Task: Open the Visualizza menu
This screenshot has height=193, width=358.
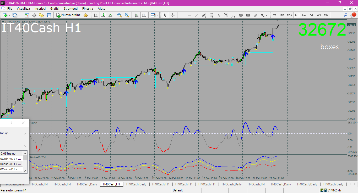Action: tap(23, 9)
